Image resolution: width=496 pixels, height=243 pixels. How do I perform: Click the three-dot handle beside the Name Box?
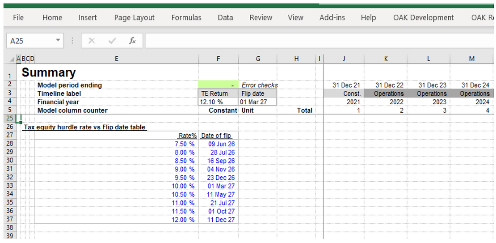[x=73, y=41]
